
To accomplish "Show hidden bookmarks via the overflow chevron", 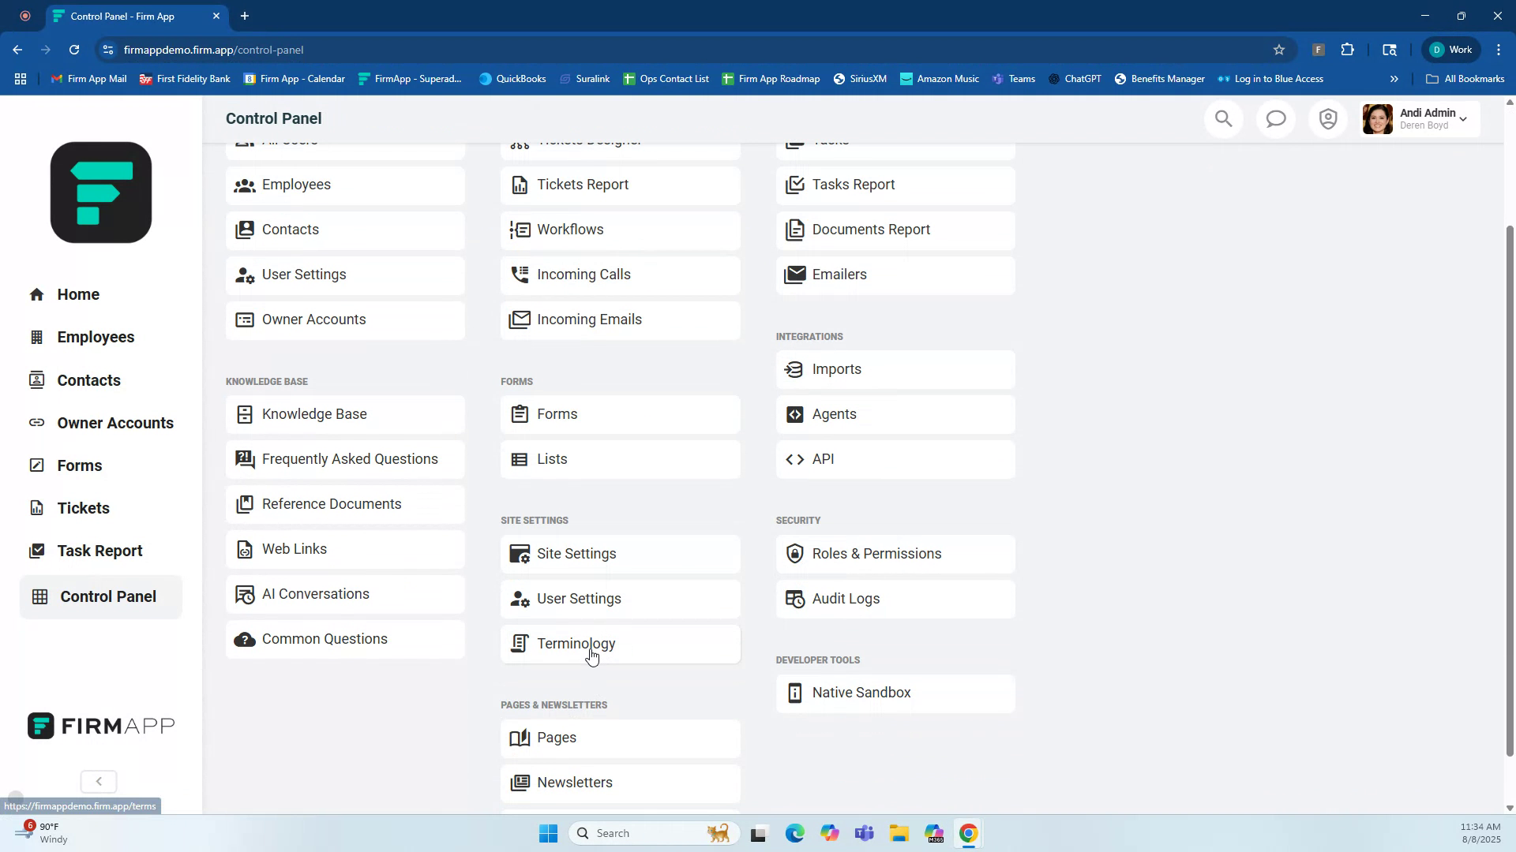I will tap(1394, 78).
